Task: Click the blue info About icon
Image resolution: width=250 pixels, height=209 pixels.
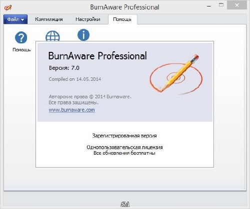Action: click(x=83, y=35)
